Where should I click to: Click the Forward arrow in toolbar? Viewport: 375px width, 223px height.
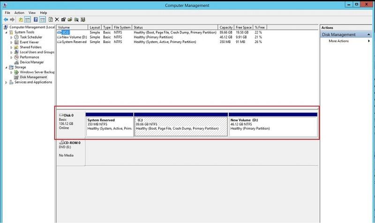click(13, 20)
